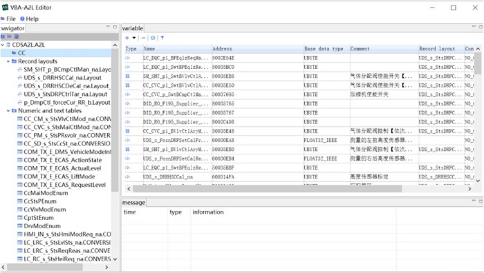
Task: Sort by the Base data type column header
Action: (326, 49)
